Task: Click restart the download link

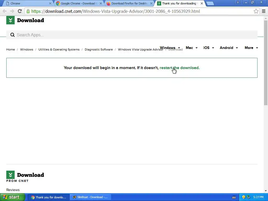Action: click(x=180, y=68)
